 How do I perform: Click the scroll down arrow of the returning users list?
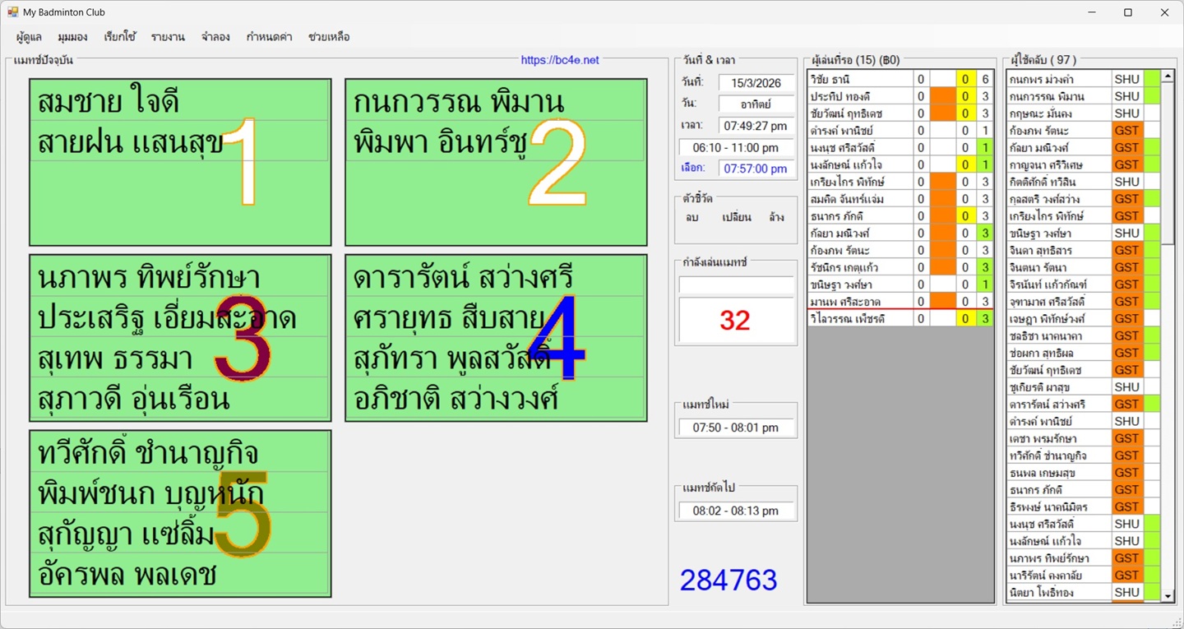(1167, 595)
